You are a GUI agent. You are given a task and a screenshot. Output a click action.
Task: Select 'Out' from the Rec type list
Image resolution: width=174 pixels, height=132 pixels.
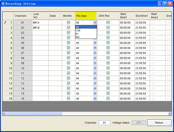[x=78, y=30]
